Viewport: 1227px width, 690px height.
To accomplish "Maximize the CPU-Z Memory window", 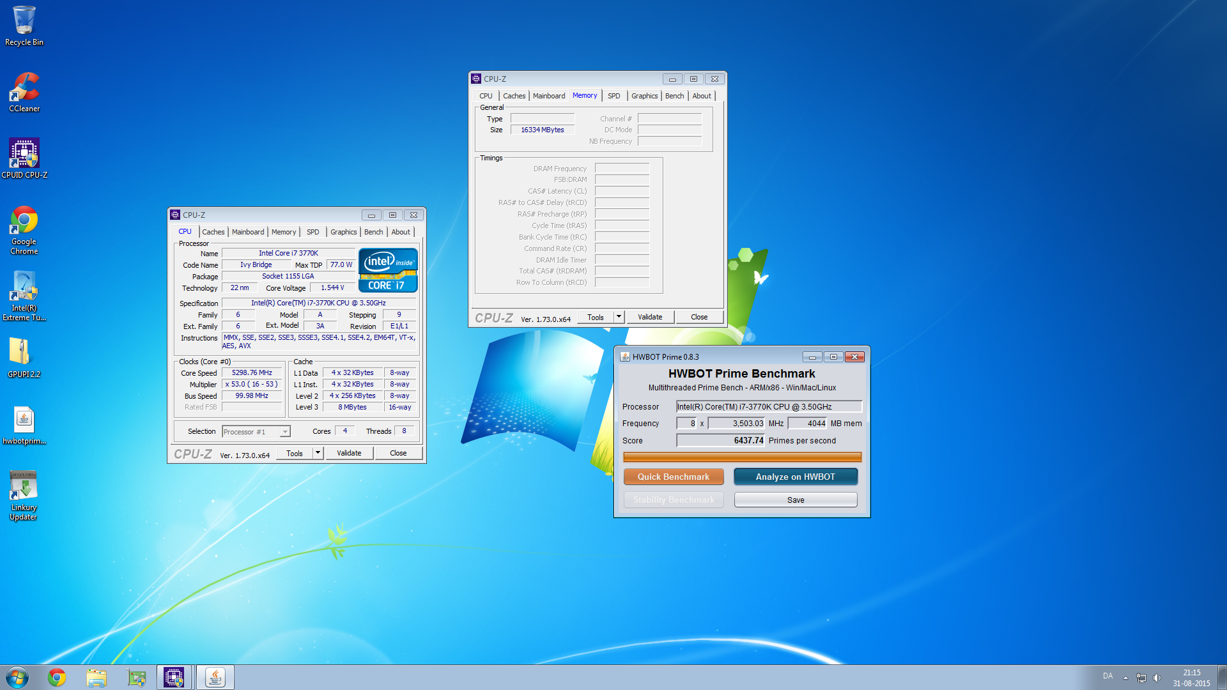I will pyautogui.click(x=693, y=79).
